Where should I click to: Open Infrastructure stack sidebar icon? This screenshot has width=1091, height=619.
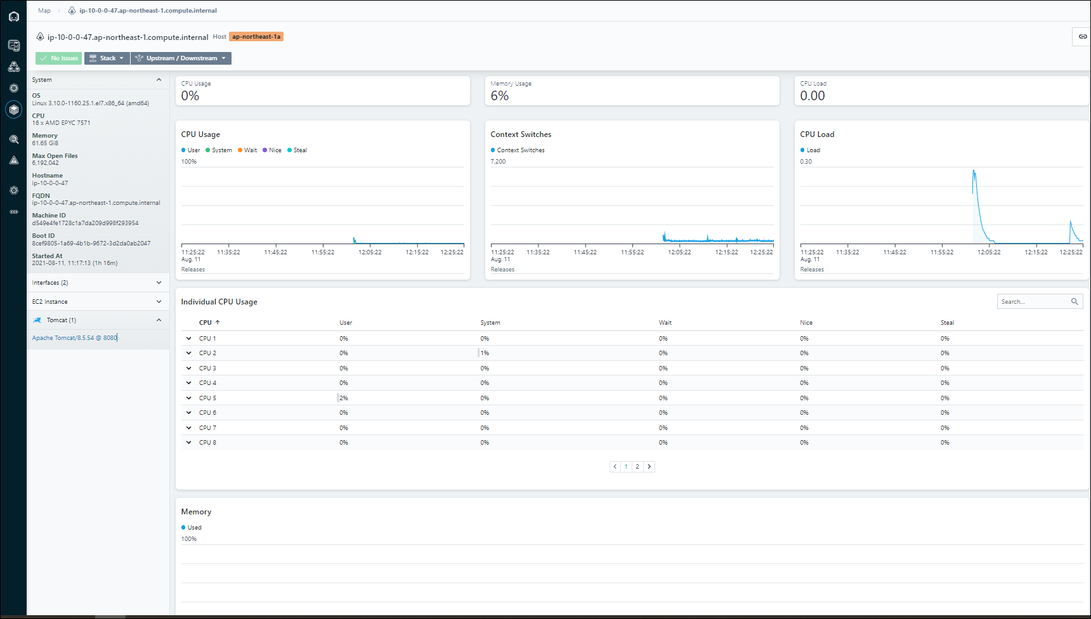point(13,110)
